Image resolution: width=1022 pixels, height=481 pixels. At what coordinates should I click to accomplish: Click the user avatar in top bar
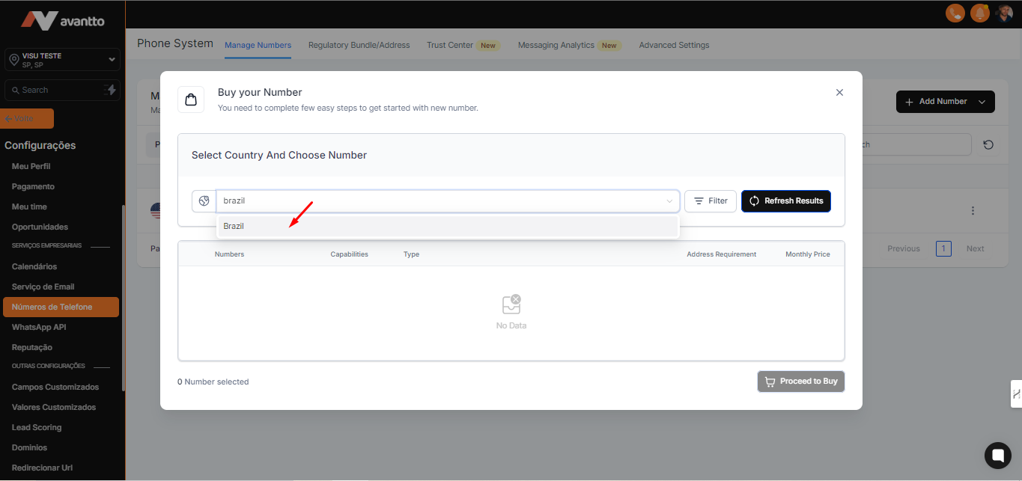(1004, 13)
